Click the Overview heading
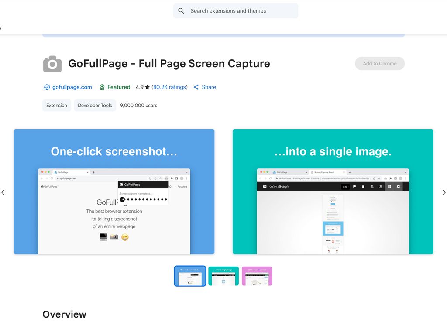The height and width of the screenshot is (335, 447). [65, 314]
